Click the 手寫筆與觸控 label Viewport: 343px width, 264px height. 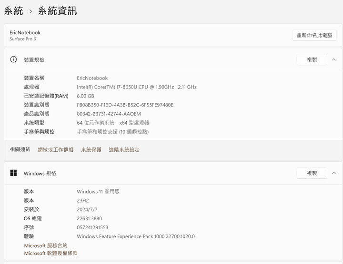click(39, 132)
